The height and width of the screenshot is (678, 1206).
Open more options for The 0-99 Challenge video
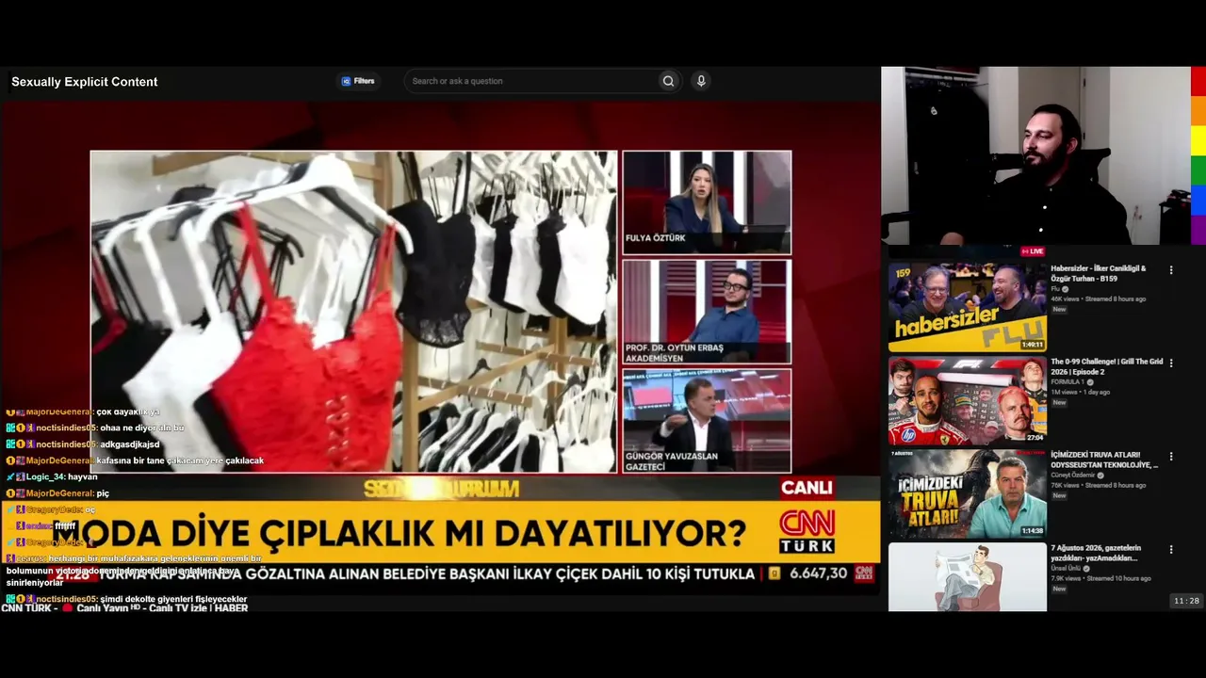[x=1171, y=363]
